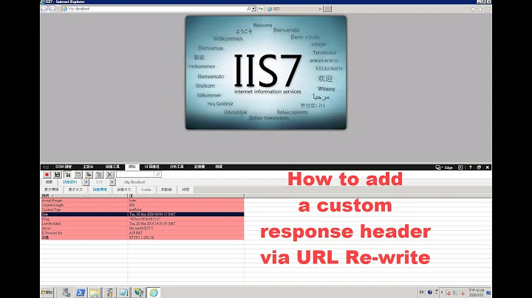Select the Content-Length header row
Viewport: 532px width, 298px height.
(142, 205)
